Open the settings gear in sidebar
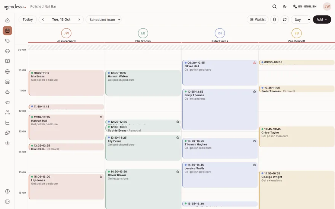335x209 pixels. [x=7, y=143]
